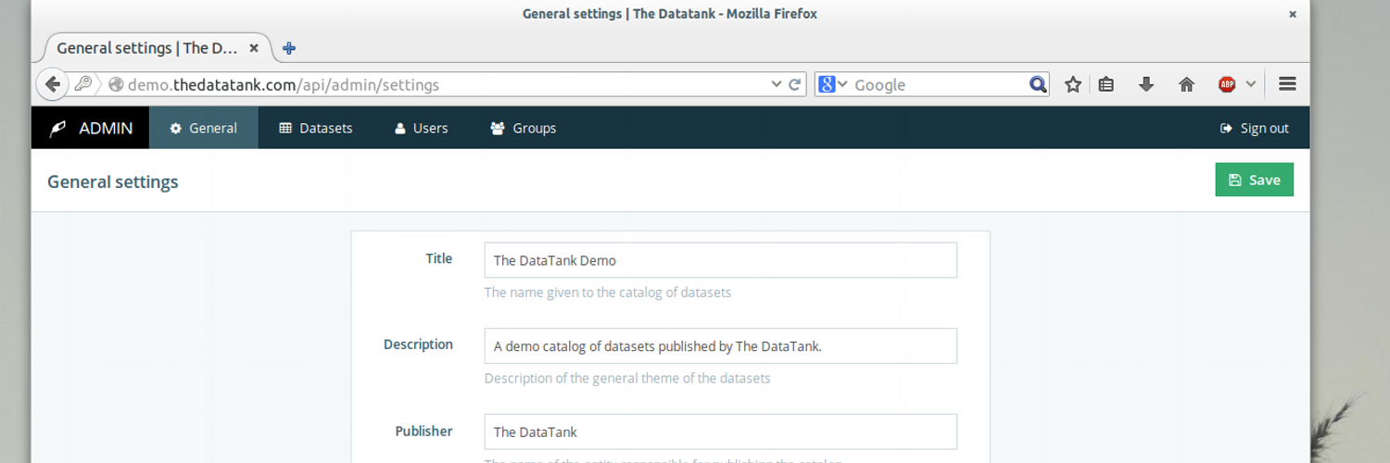Click the Title input field
Screen dimensions: 1390x463
tap(720, 260)
